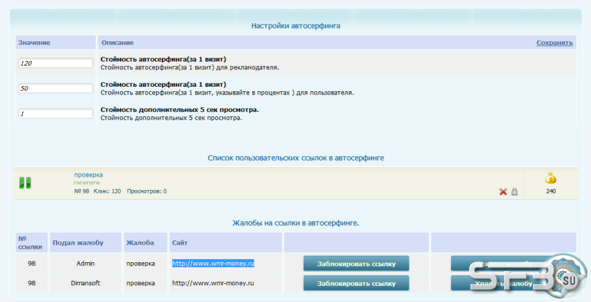Click the Подал жалобу column header
Image resolution: width=591 pixels, height=302 pixels.
[x=78, y=243]
